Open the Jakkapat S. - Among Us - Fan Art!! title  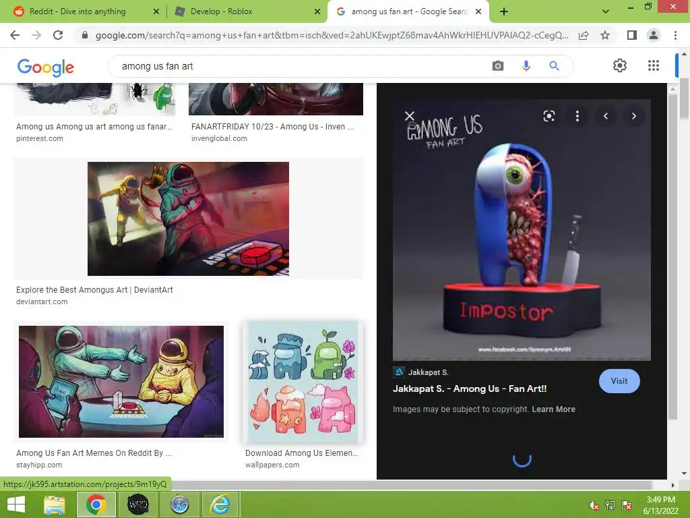pos(470,388)
